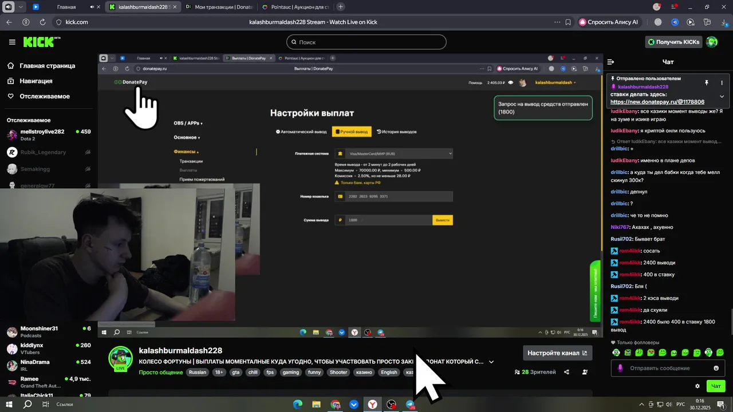Click the 18+ tag
This screenshot has width=733, height=412.
pos(219,372)
